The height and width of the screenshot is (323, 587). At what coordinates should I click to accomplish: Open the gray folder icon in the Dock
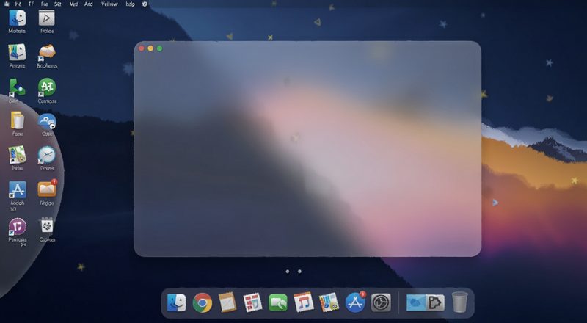(x=435, y=302)
